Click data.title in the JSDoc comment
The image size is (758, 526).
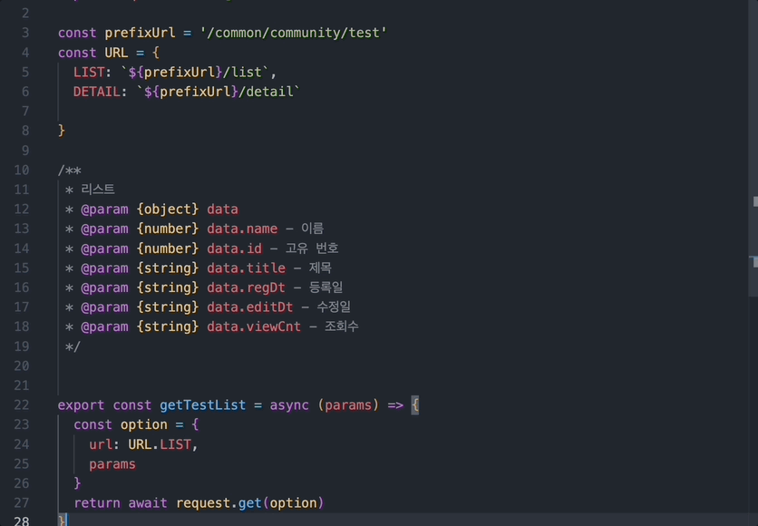pyautogui.click(x=246, y=268)
